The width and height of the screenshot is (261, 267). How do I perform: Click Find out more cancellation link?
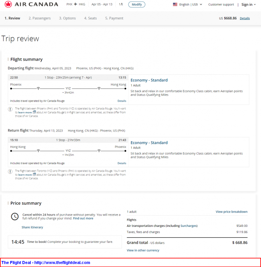point(83,218)
